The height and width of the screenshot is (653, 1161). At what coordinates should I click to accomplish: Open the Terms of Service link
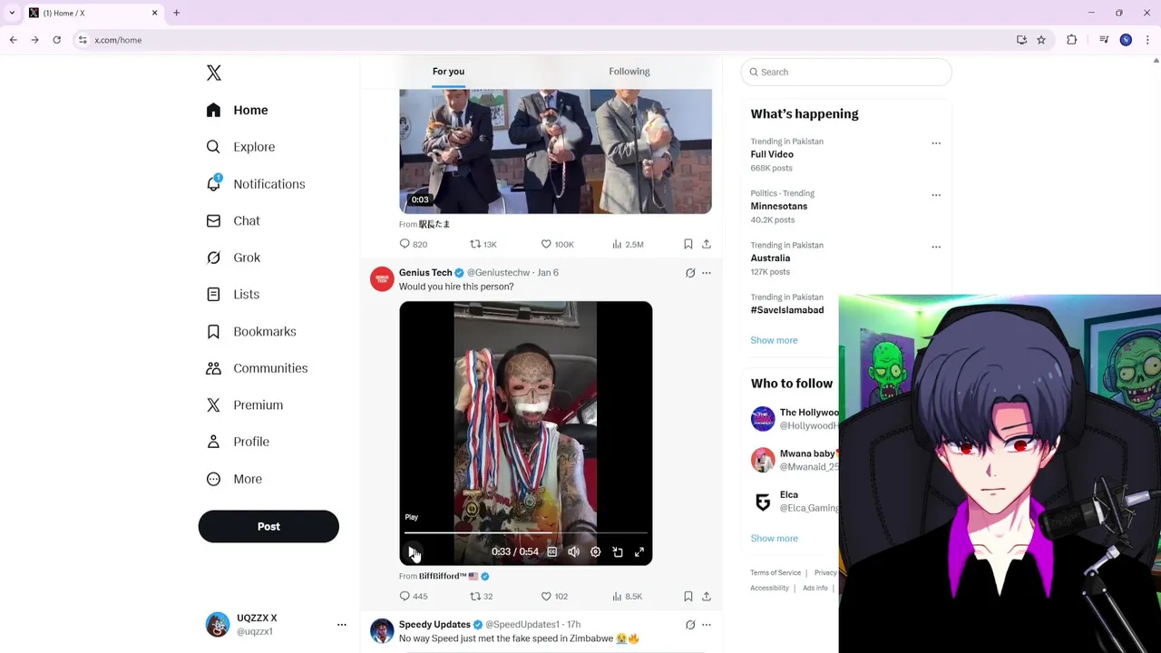[x=776, y=573]
